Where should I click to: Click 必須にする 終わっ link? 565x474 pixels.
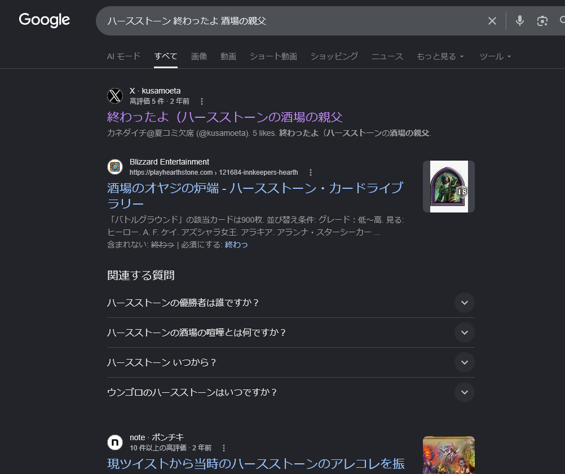[x=236, y=245]
